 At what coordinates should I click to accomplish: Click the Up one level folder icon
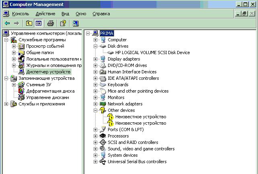[29, 23]
